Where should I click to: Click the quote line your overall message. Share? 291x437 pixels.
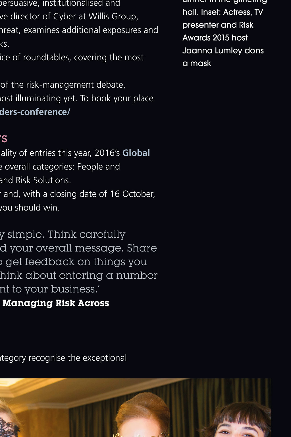point(78,248)
